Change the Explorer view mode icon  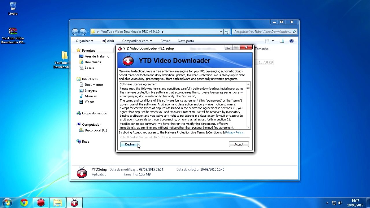267,41
